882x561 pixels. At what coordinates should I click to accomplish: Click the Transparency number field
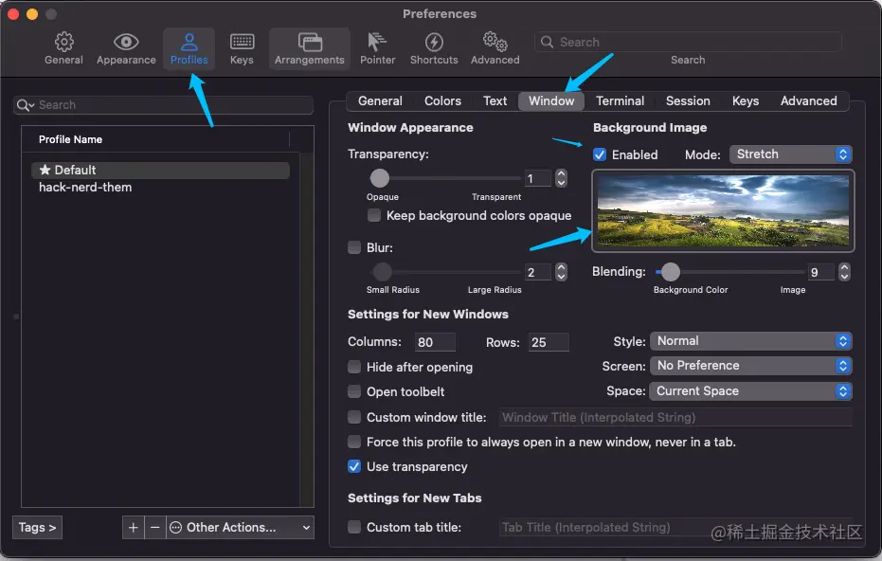coord(538,178)
